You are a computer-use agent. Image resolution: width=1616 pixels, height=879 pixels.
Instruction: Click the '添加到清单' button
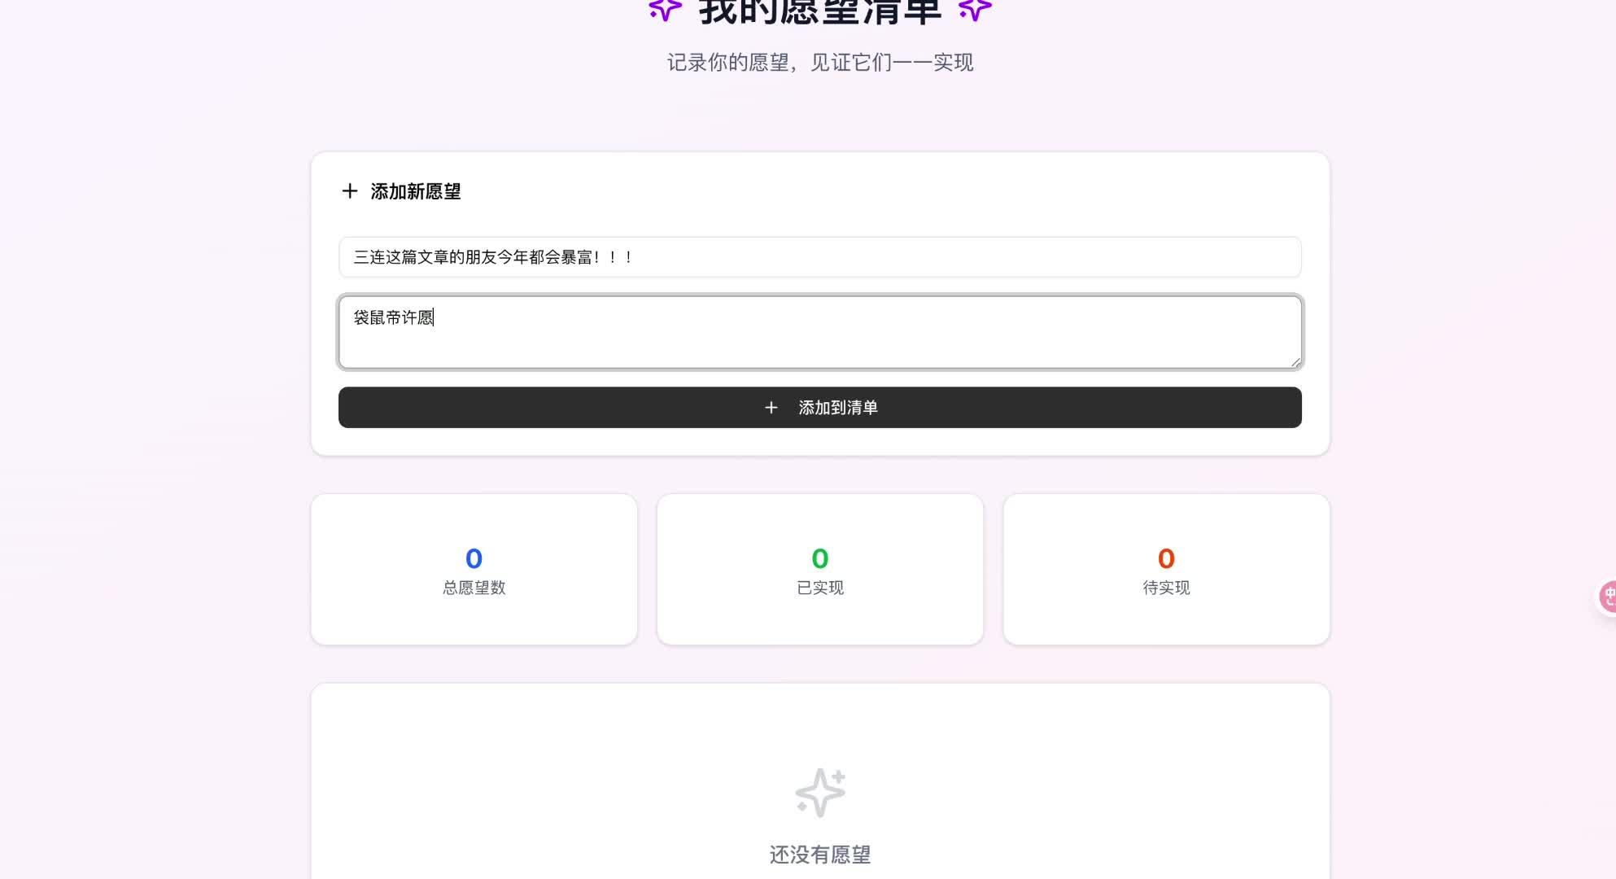point(820,407)
